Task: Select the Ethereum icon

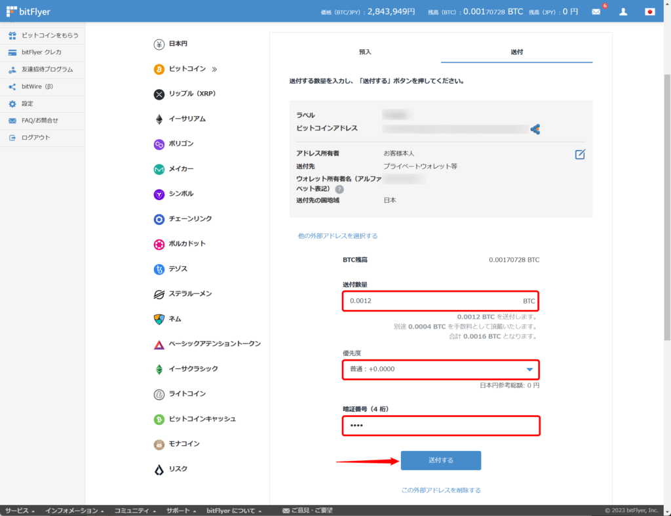Action: (159, 119)
